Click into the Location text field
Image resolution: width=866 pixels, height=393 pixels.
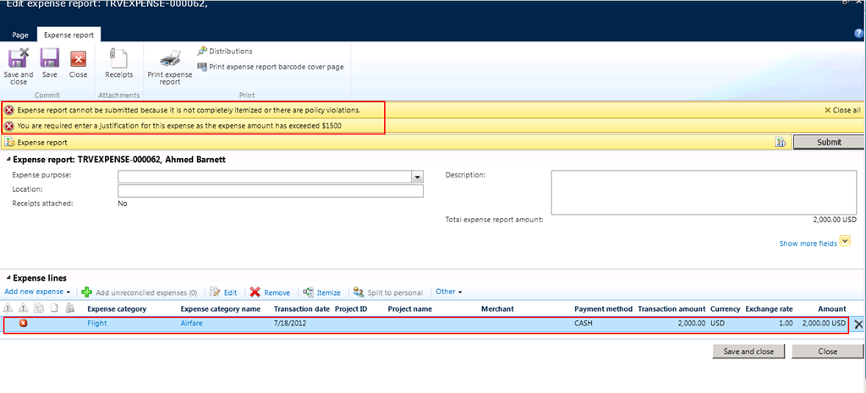[x=270, y=191]
